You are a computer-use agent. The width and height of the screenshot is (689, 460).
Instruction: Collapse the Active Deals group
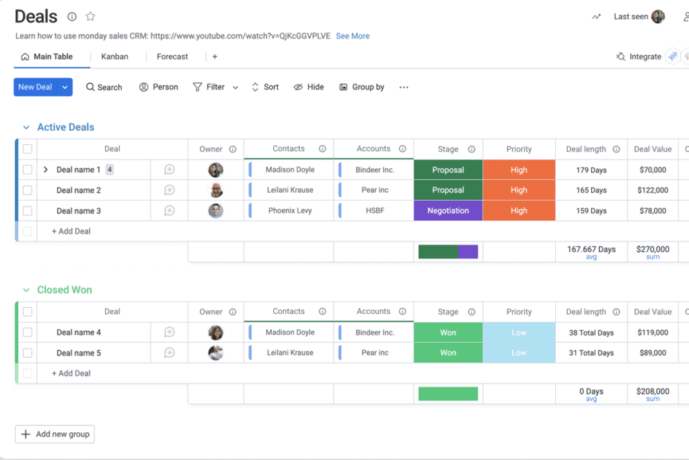26,127
